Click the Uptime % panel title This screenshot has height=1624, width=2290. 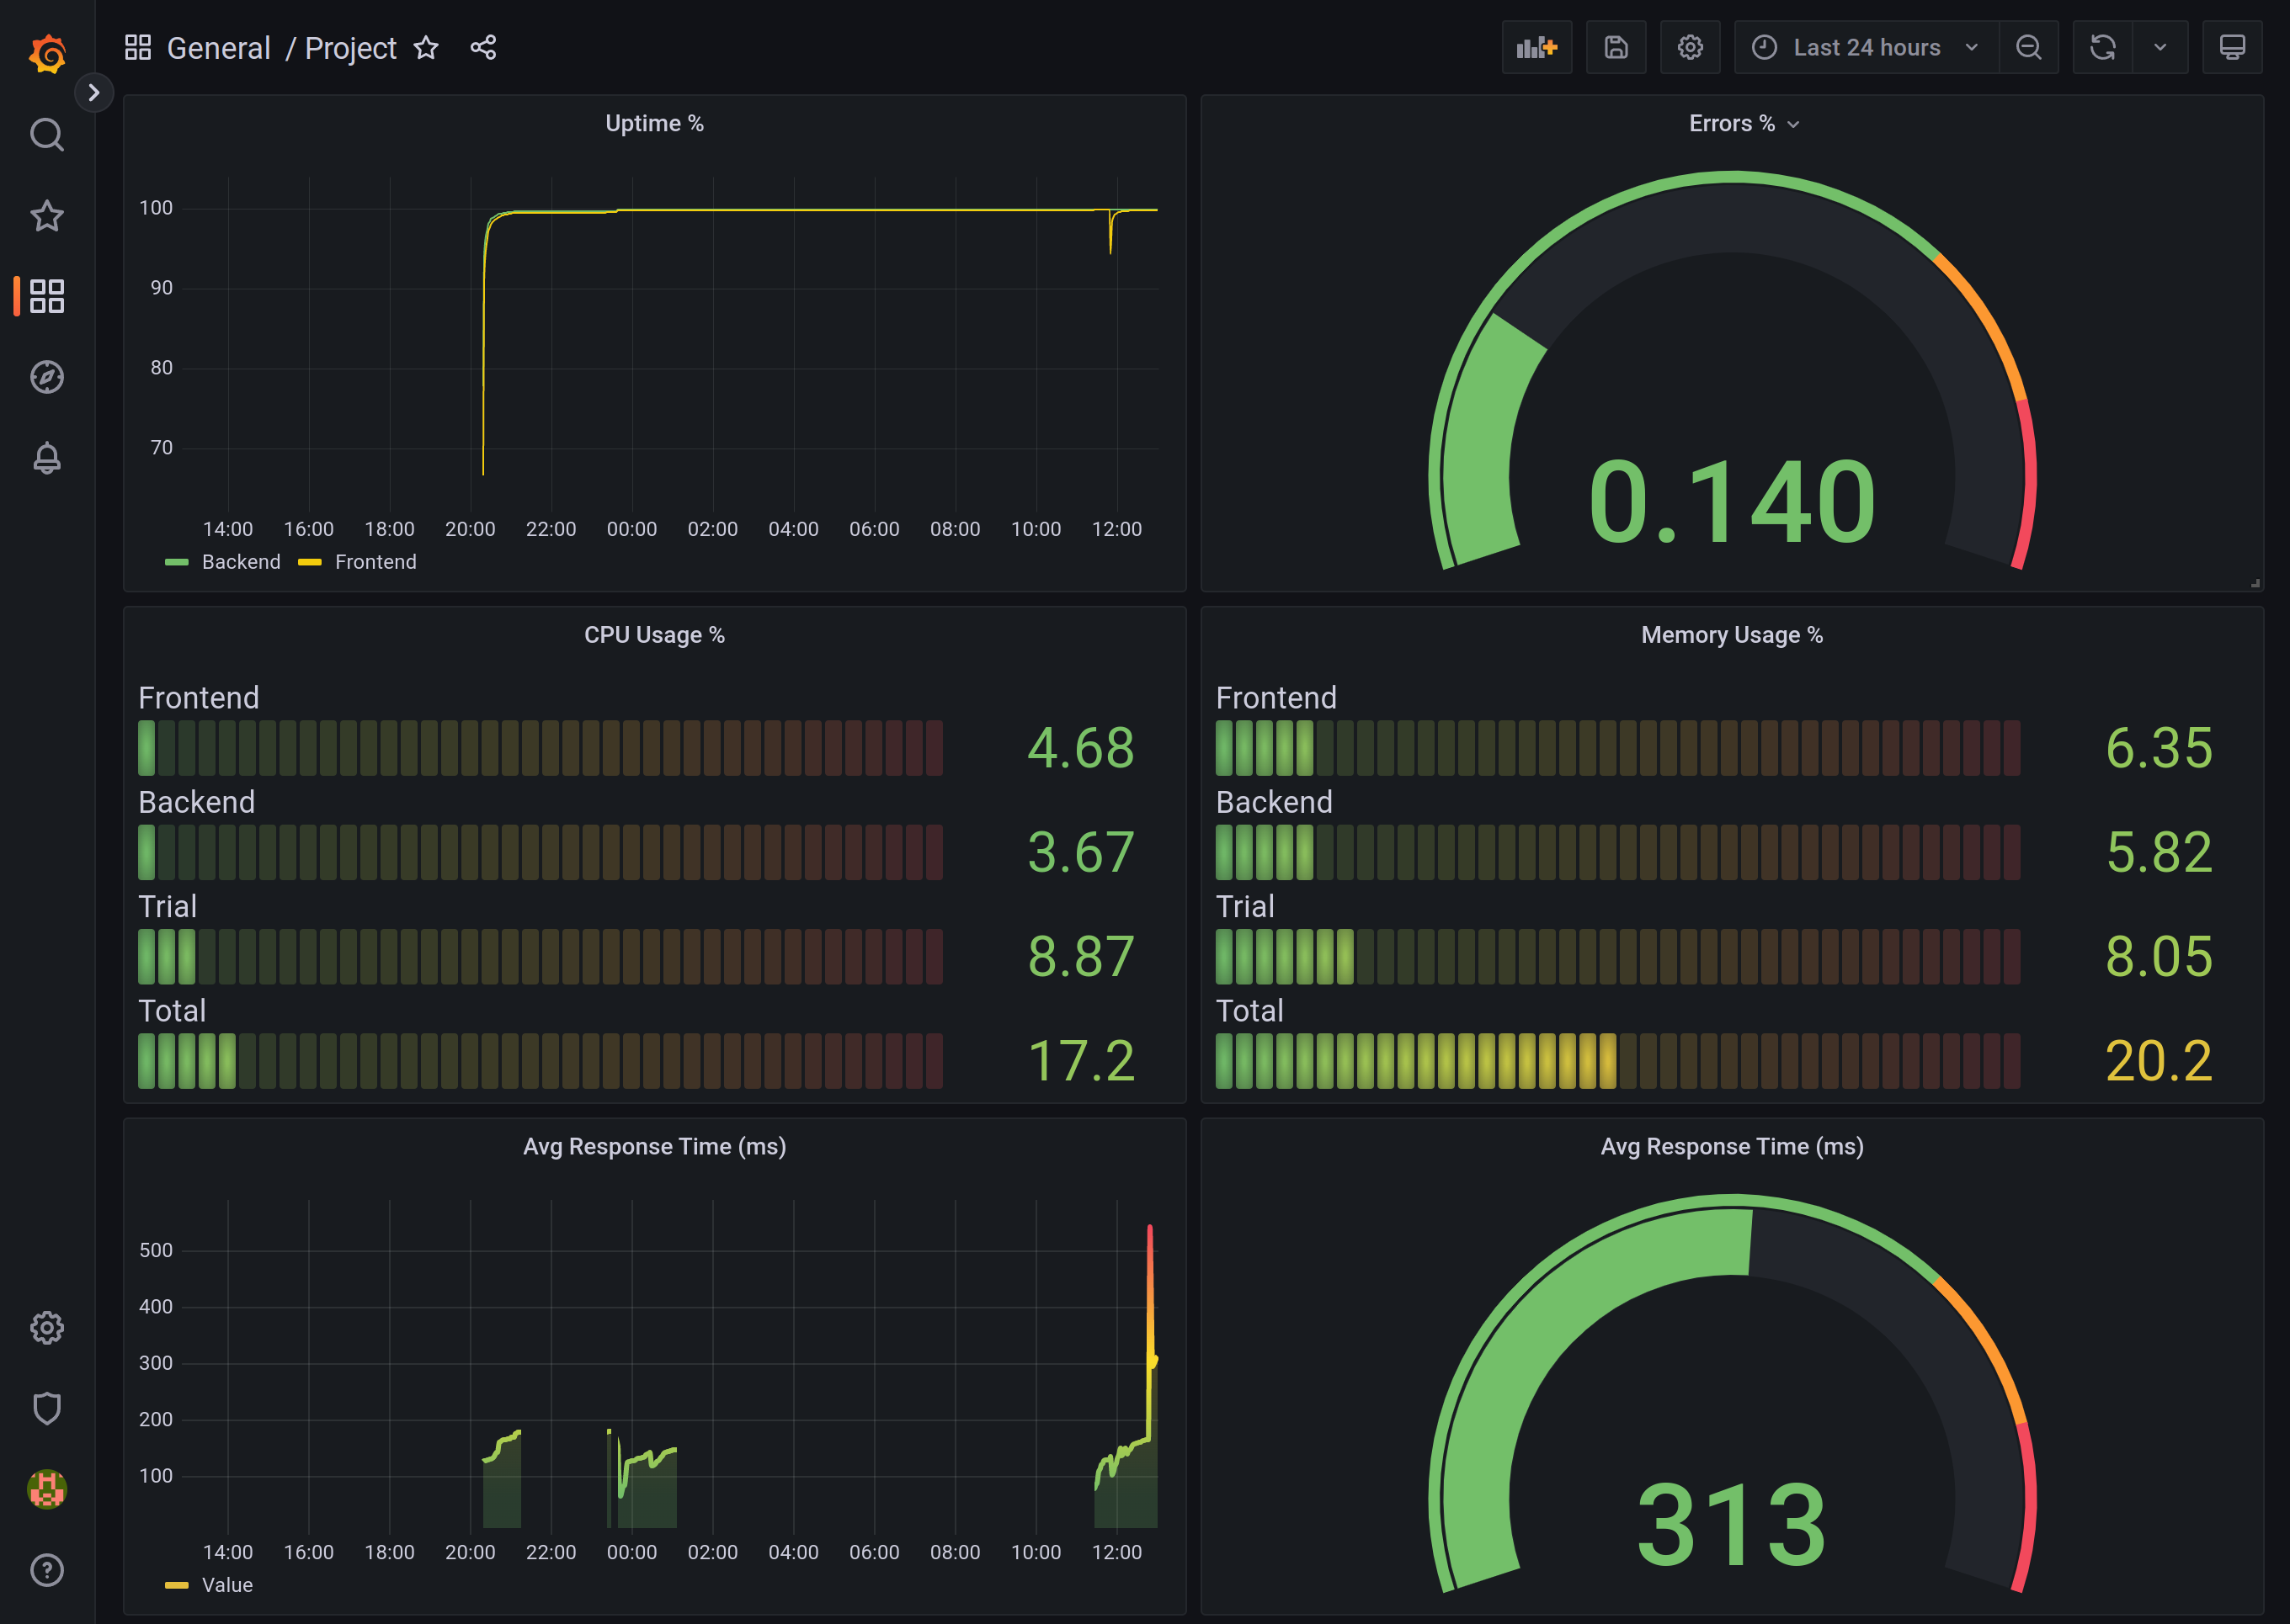[x=654, y=123]
